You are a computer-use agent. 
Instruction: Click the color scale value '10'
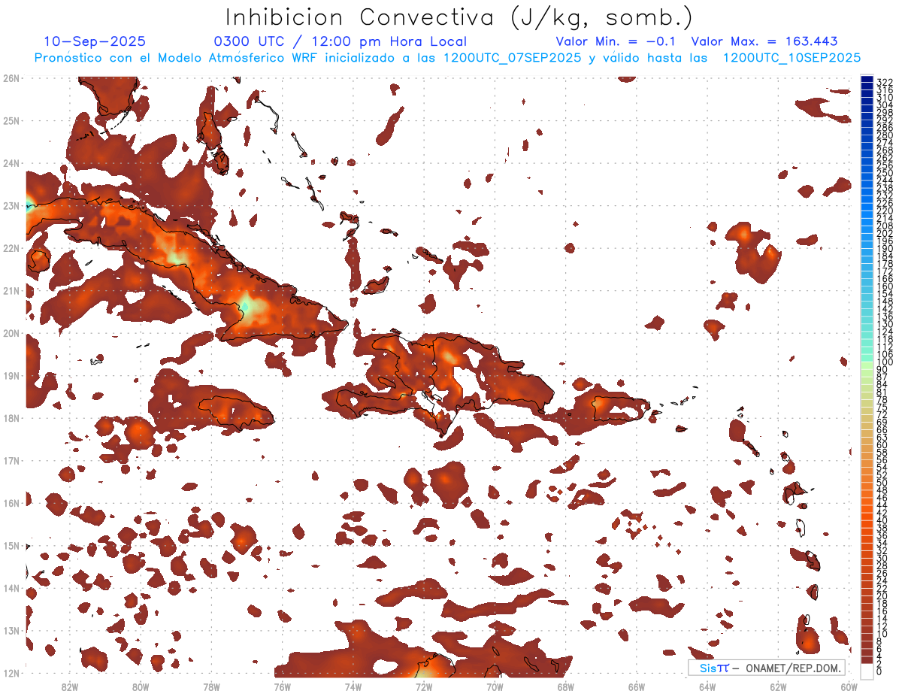[x=882, y=634]
